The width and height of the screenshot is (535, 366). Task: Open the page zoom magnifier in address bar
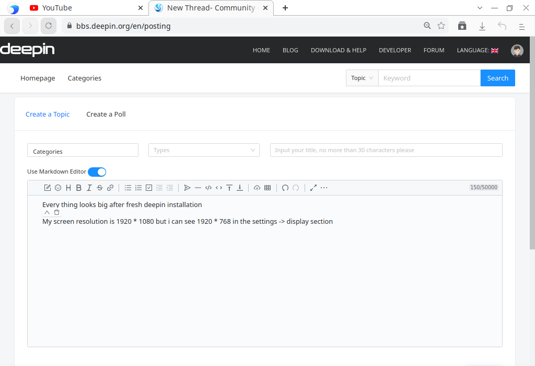(x=427, y=26)
